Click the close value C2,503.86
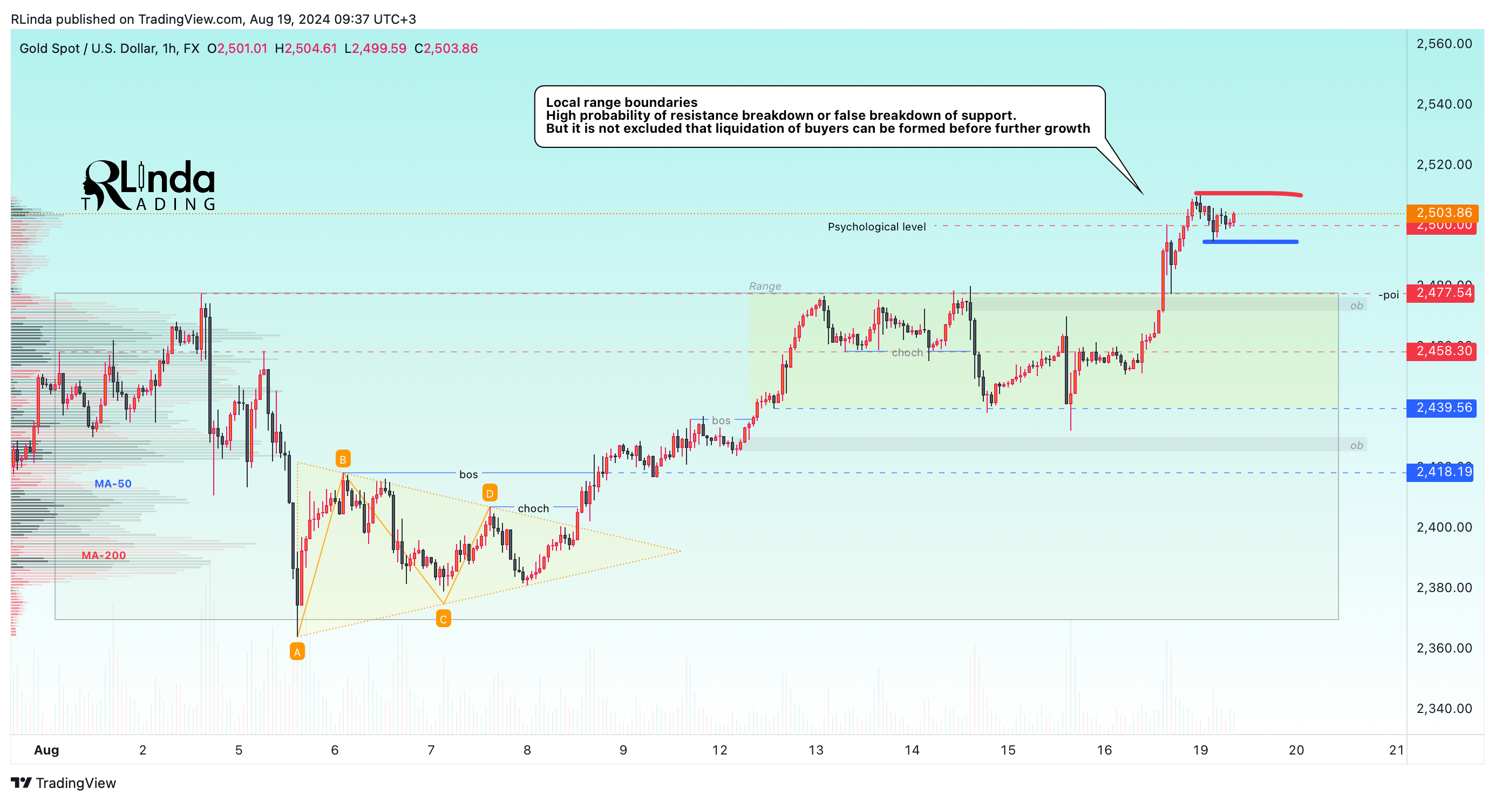 (x=446, y=48)
